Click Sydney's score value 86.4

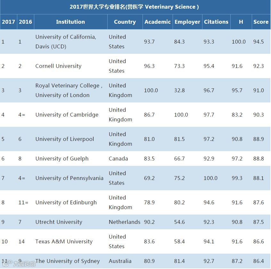(x=259, y=261)
